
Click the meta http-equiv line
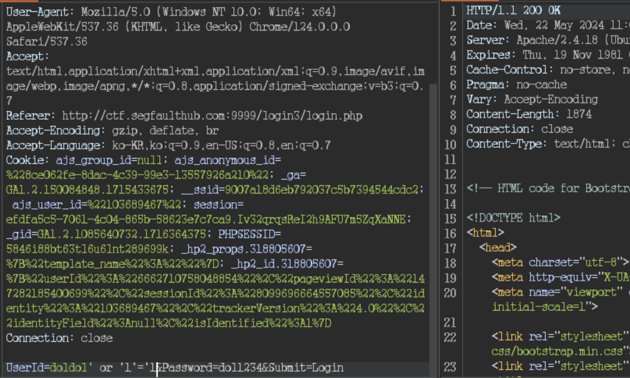[x=561, y=278]
